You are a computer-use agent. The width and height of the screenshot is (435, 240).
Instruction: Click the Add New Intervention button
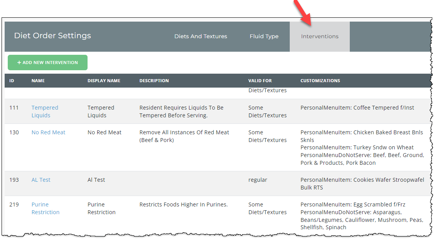point(47,63)
